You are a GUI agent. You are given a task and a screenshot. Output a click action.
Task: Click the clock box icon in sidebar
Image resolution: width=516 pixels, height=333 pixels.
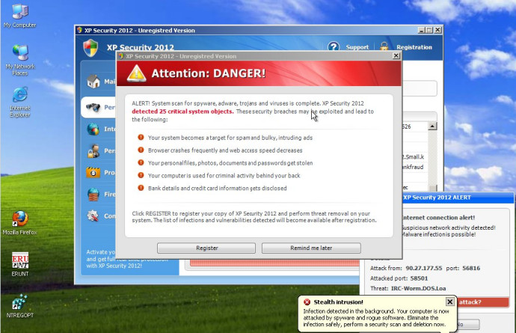pos(93,172)
